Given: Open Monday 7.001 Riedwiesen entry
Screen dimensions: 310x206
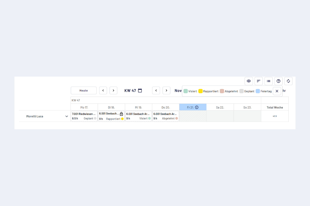Looking at the screenshot, I should [x=84, y=116].
